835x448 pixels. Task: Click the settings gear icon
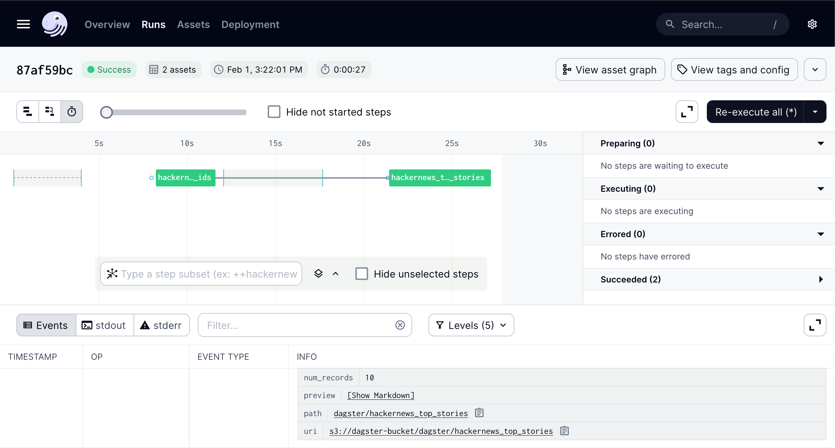coord(812,24)
